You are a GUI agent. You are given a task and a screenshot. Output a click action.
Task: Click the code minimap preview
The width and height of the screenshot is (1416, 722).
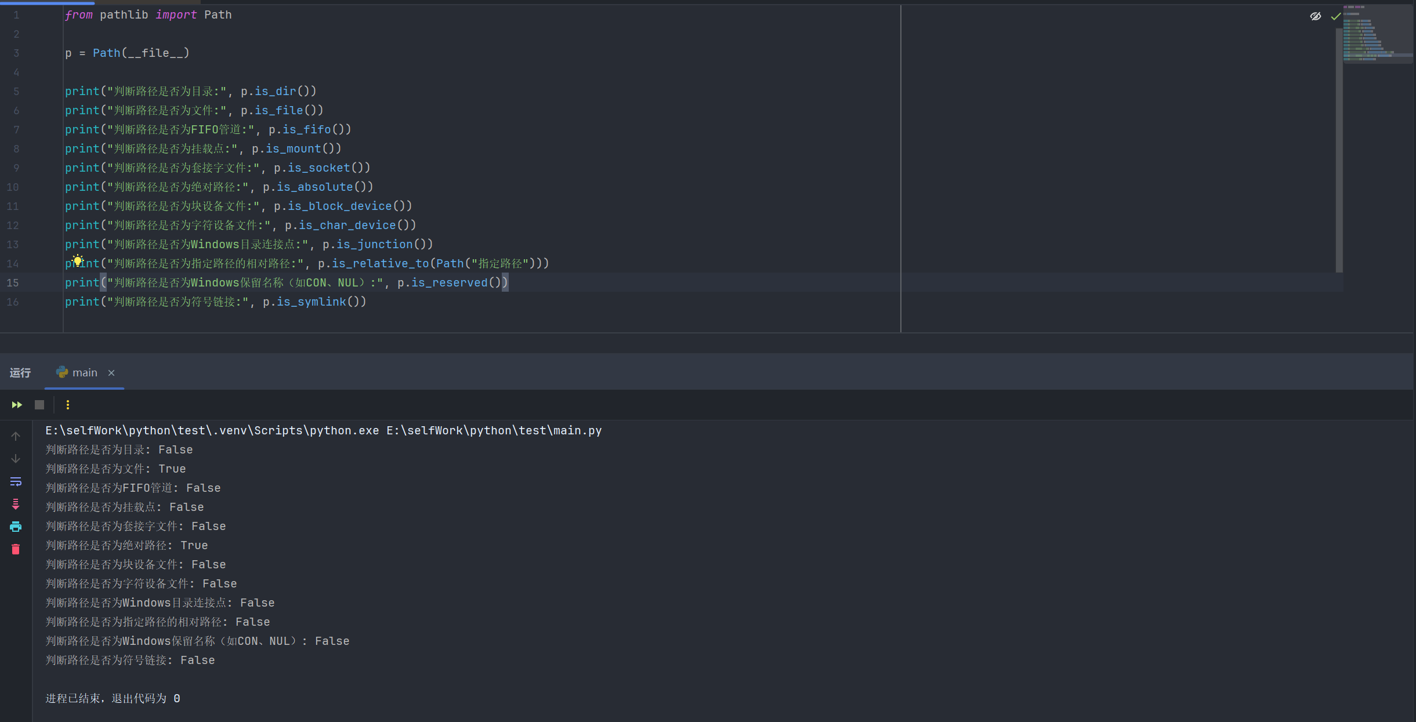coord(1377,35)
